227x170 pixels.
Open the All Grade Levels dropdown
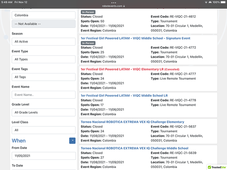click(44, 113)
